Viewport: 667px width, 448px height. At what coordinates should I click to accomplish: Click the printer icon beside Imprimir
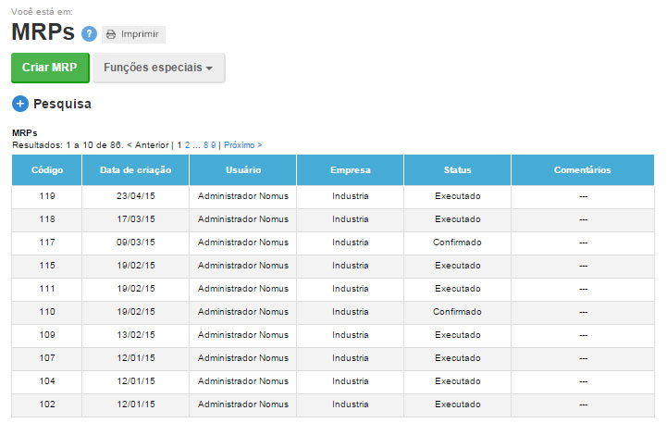[111, 34]
